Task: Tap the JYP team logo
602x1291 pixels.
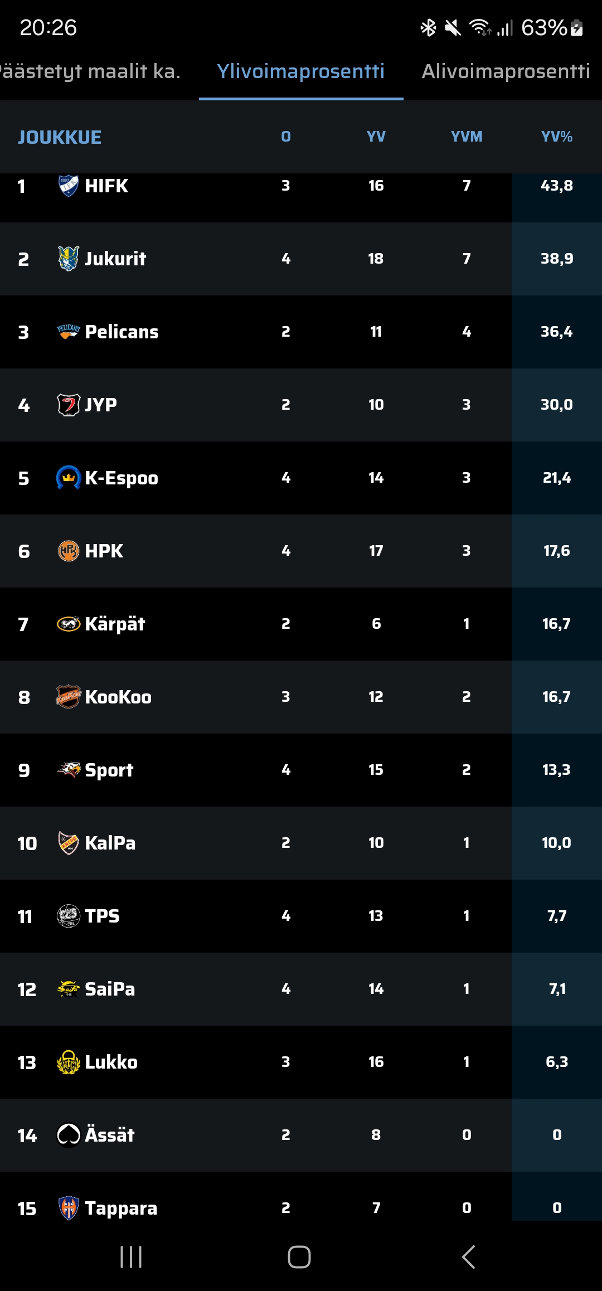Action: pos(69,405)
